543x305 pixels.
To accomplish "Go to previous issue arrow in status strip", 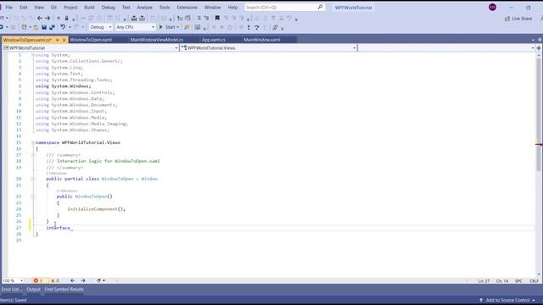I will click(x=72, y=280).
